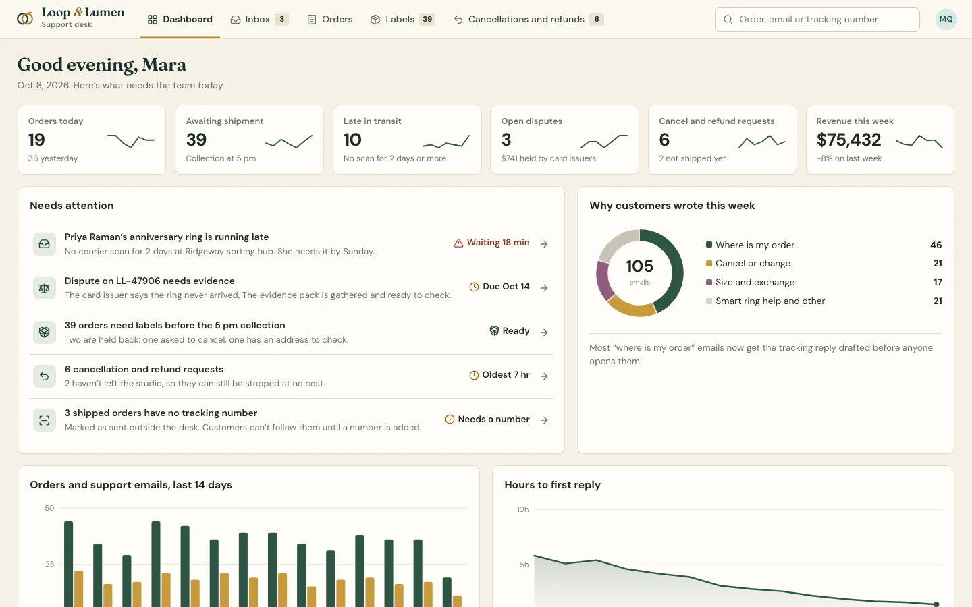
Task: Open the Awaiting shipment card
Action: (249, 140)
